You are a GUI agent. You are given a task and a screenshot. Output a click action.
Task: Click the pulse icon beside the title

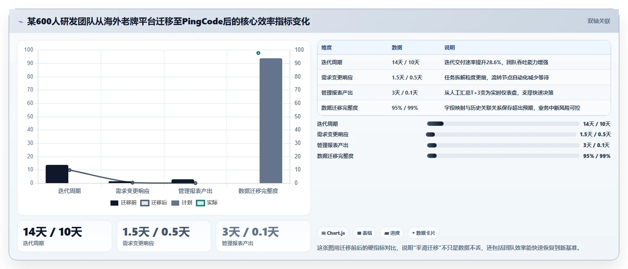20,22
